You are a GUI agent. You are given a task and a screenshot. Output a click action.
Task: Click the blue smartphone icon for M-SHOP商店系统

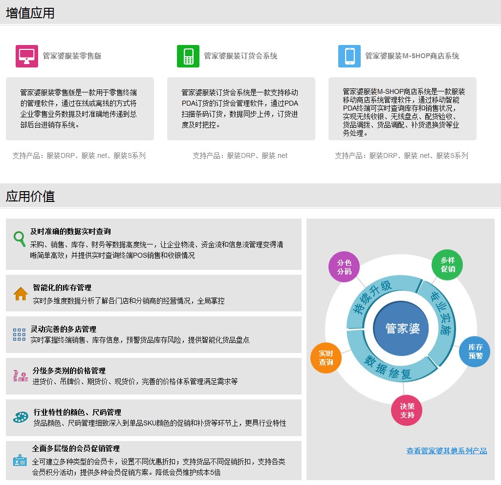point(349,56)
